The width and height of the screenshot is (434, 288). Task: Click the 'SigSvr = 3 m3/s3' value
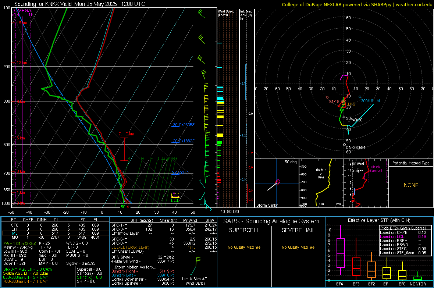(81, 264)
